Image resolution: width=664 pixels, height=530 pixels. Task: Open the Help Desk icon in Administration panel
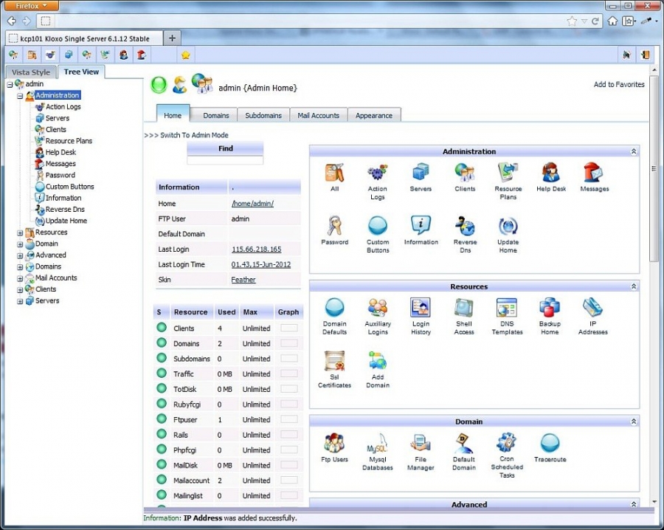[x=551, y=173]
